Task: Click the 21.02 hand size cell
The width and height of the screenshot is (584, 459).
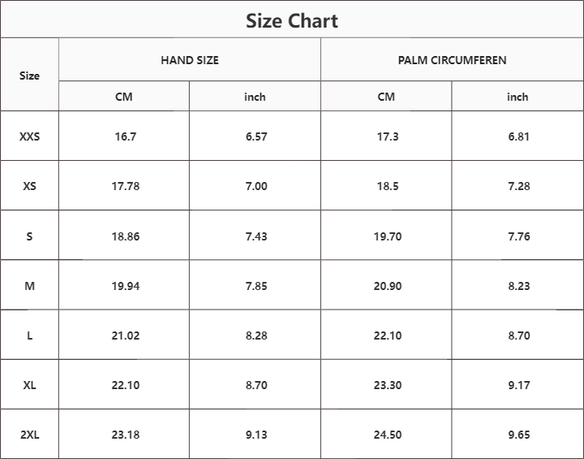Action: (x=126, y=336)
